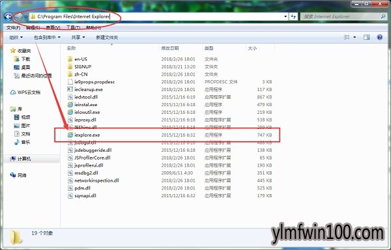Click the Back navigation arrow

tap(8, 17)
